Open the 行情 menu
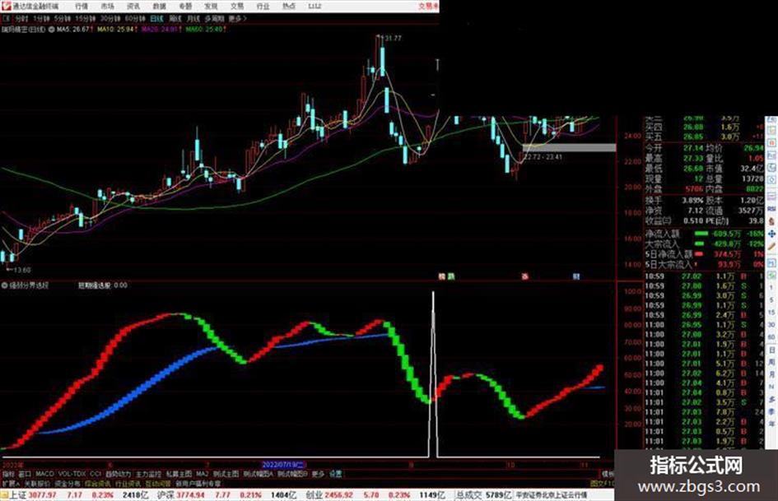 (x=82, y=6)
